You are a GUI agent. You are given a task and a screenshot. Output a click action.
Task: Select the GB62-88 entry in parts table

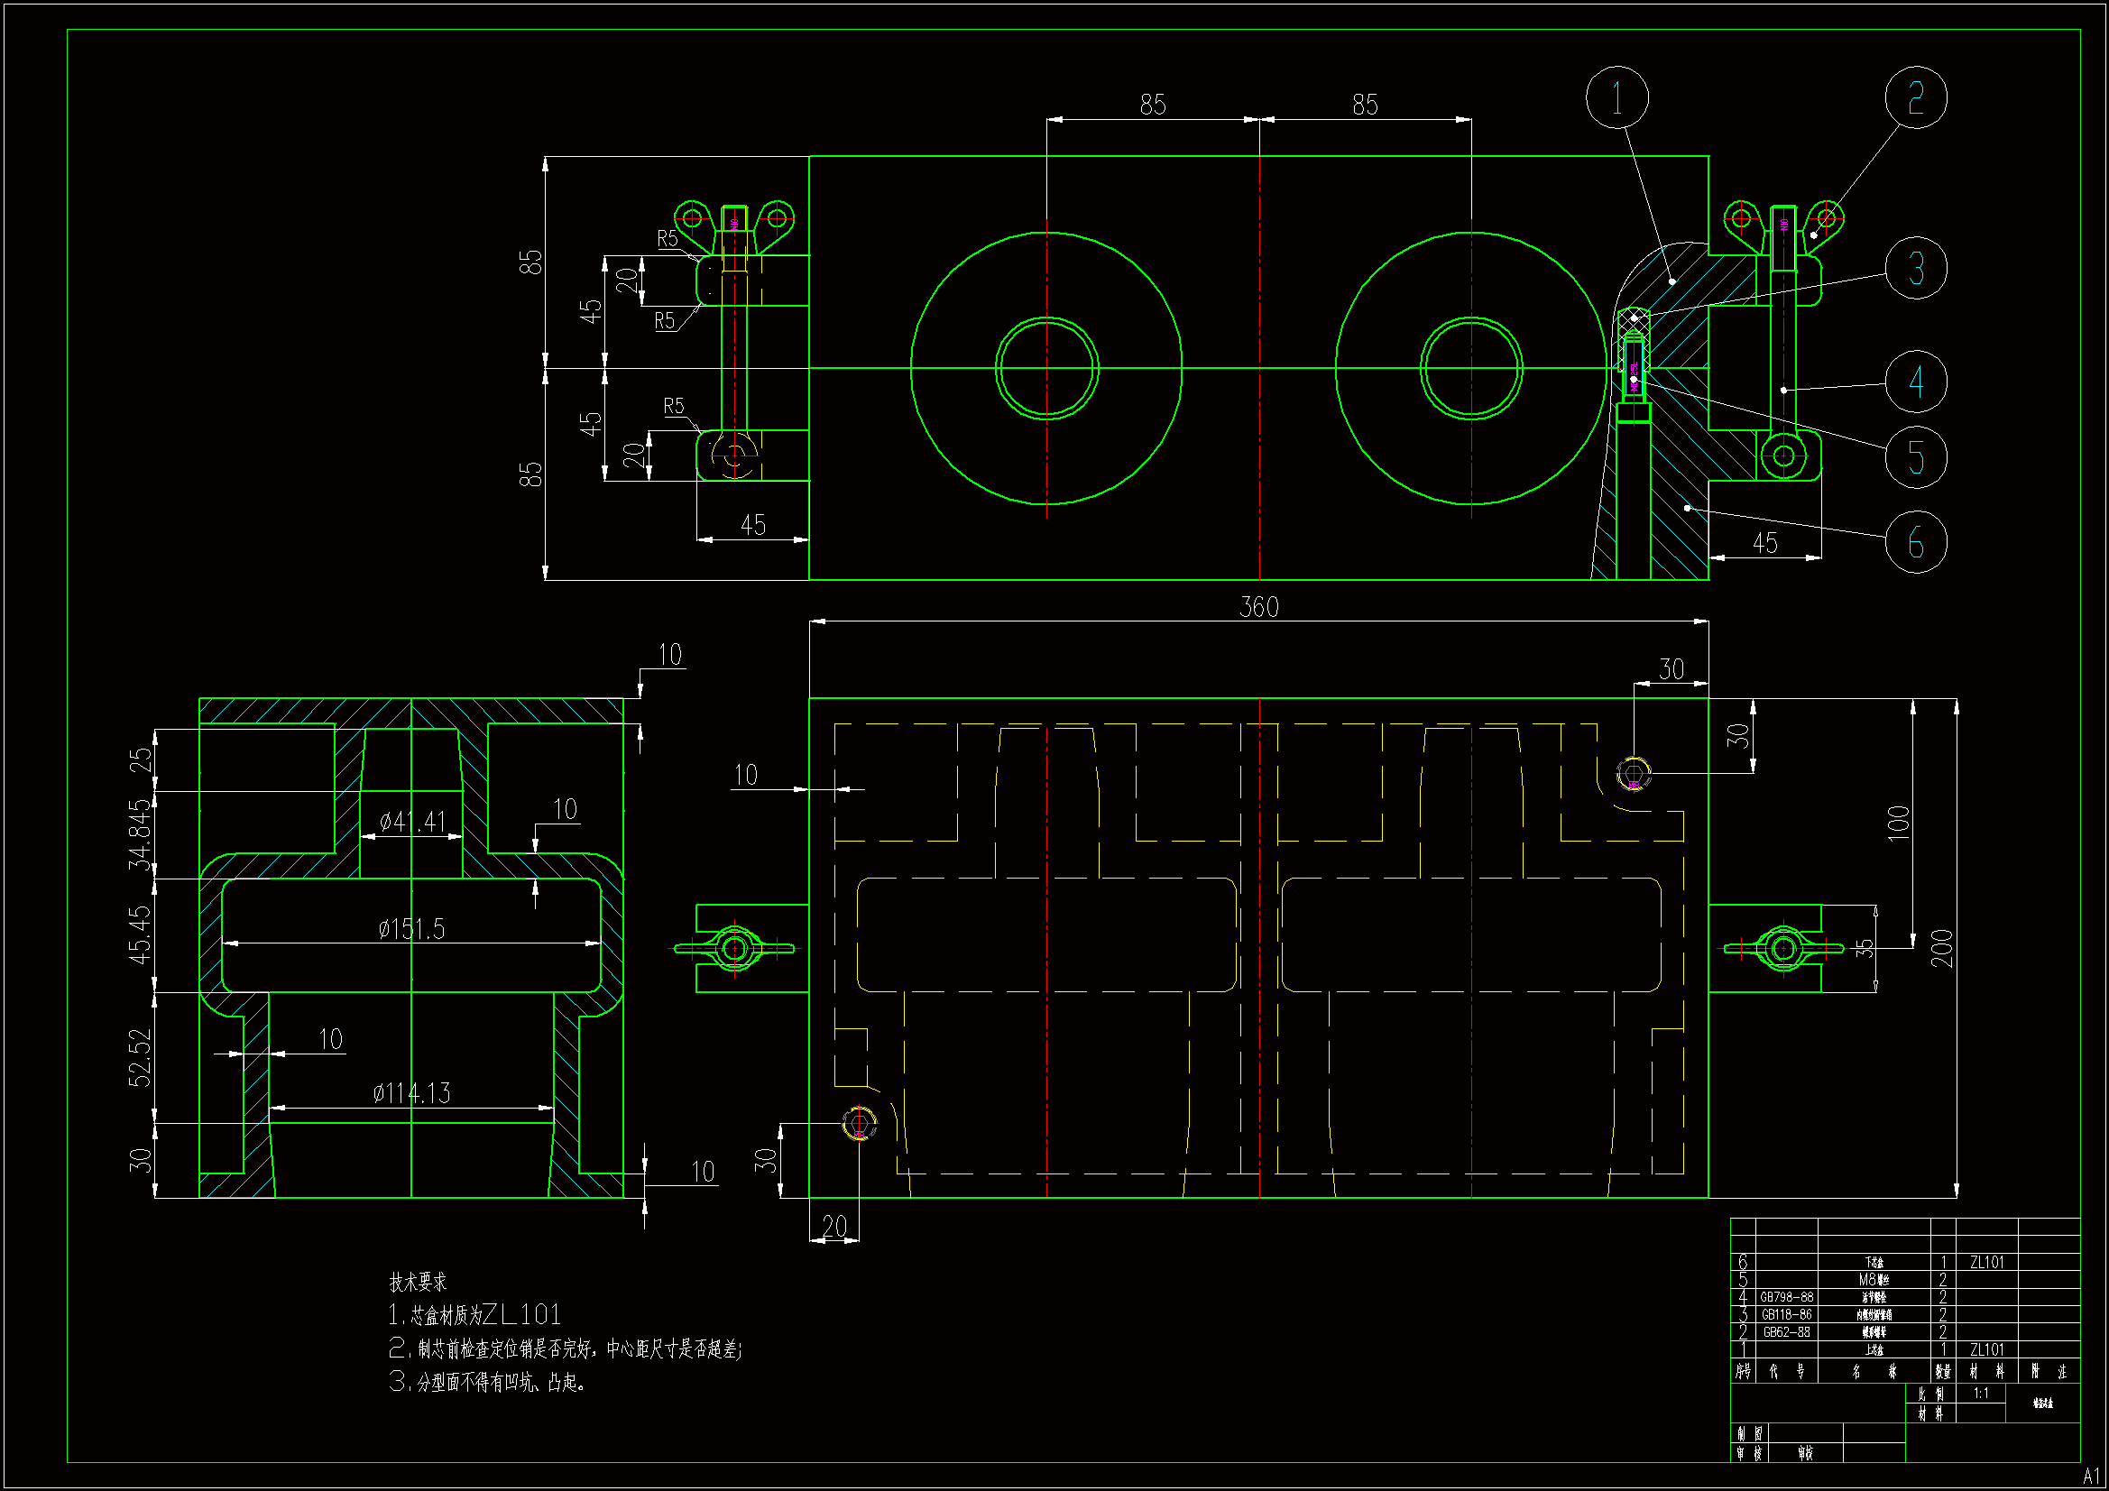1786,1332
